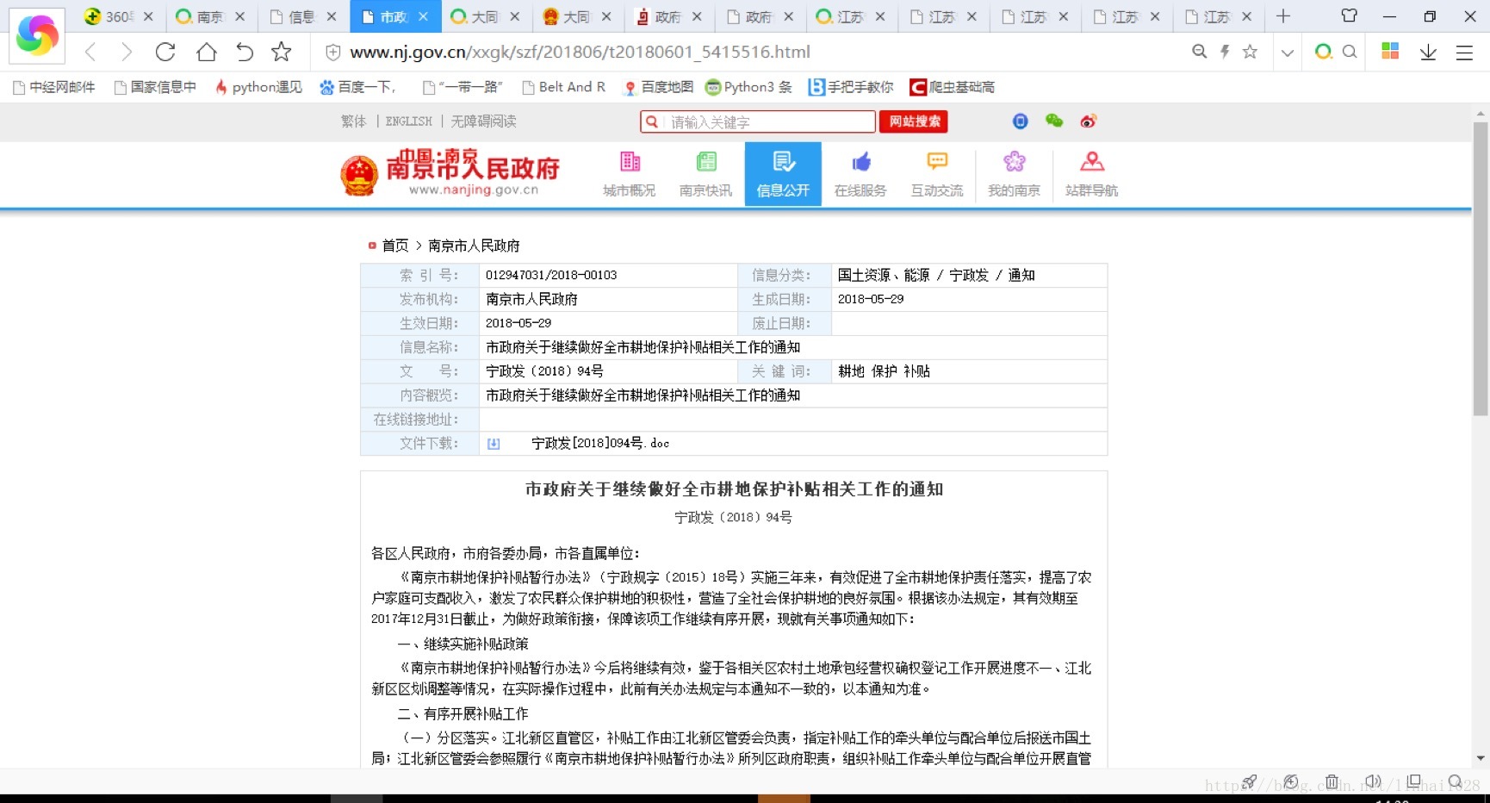Image resolution: width=1490 pixels, height=803 pixels.
Task: Open 百度地图 bookmark
Action: [659, 87]
